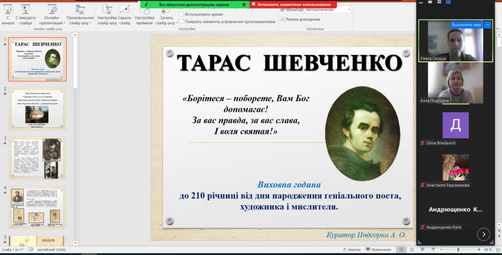Click the green screen-sharing status banner
This screenshot has height=255, width=502.
(195, 4)
